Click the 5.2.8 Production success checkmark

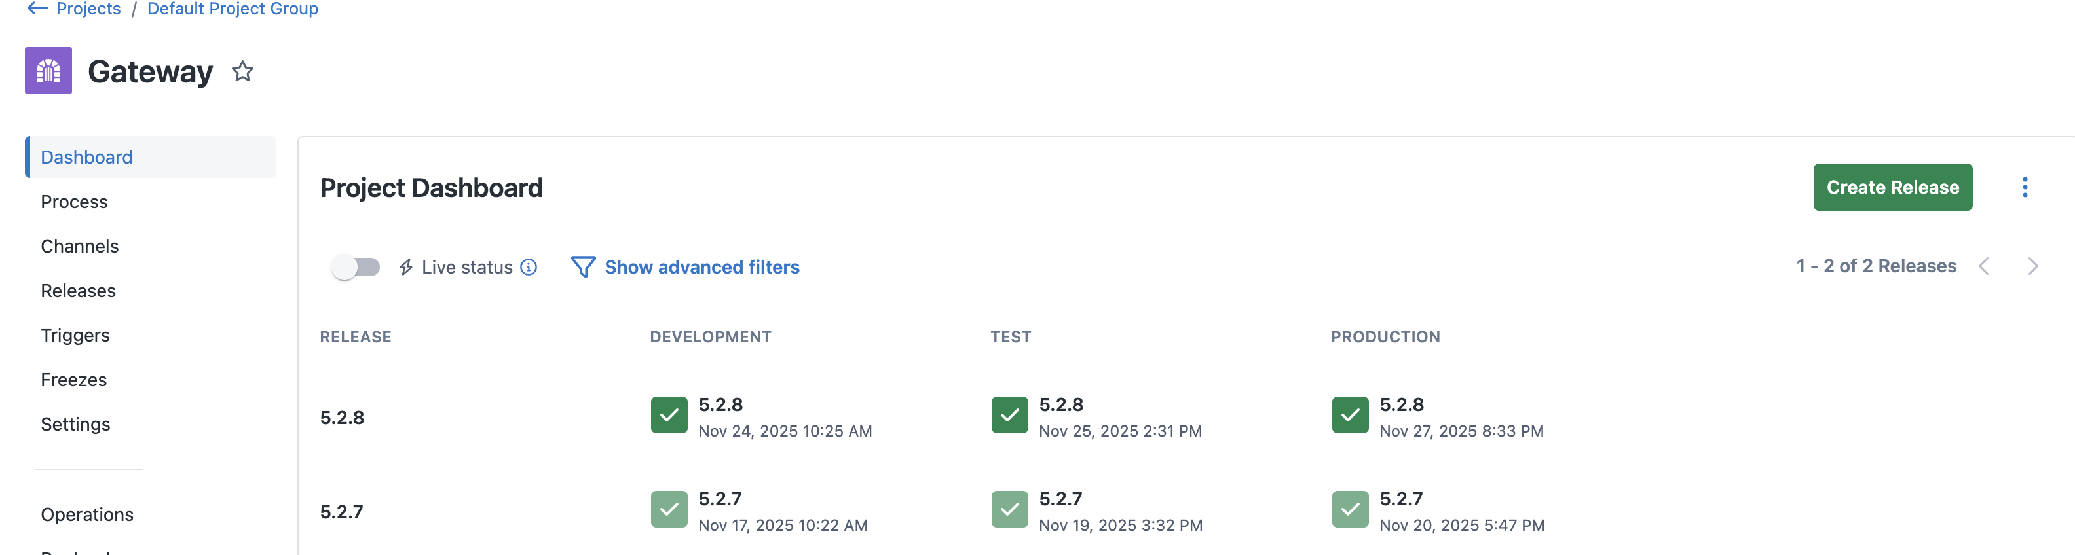(1349, 415)
